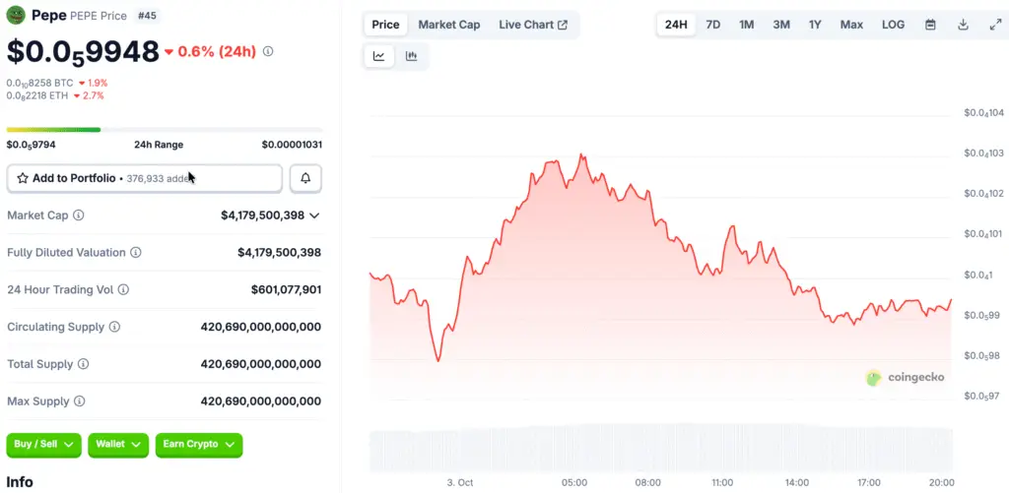Switch to the line chart view icon

(378, 56)
